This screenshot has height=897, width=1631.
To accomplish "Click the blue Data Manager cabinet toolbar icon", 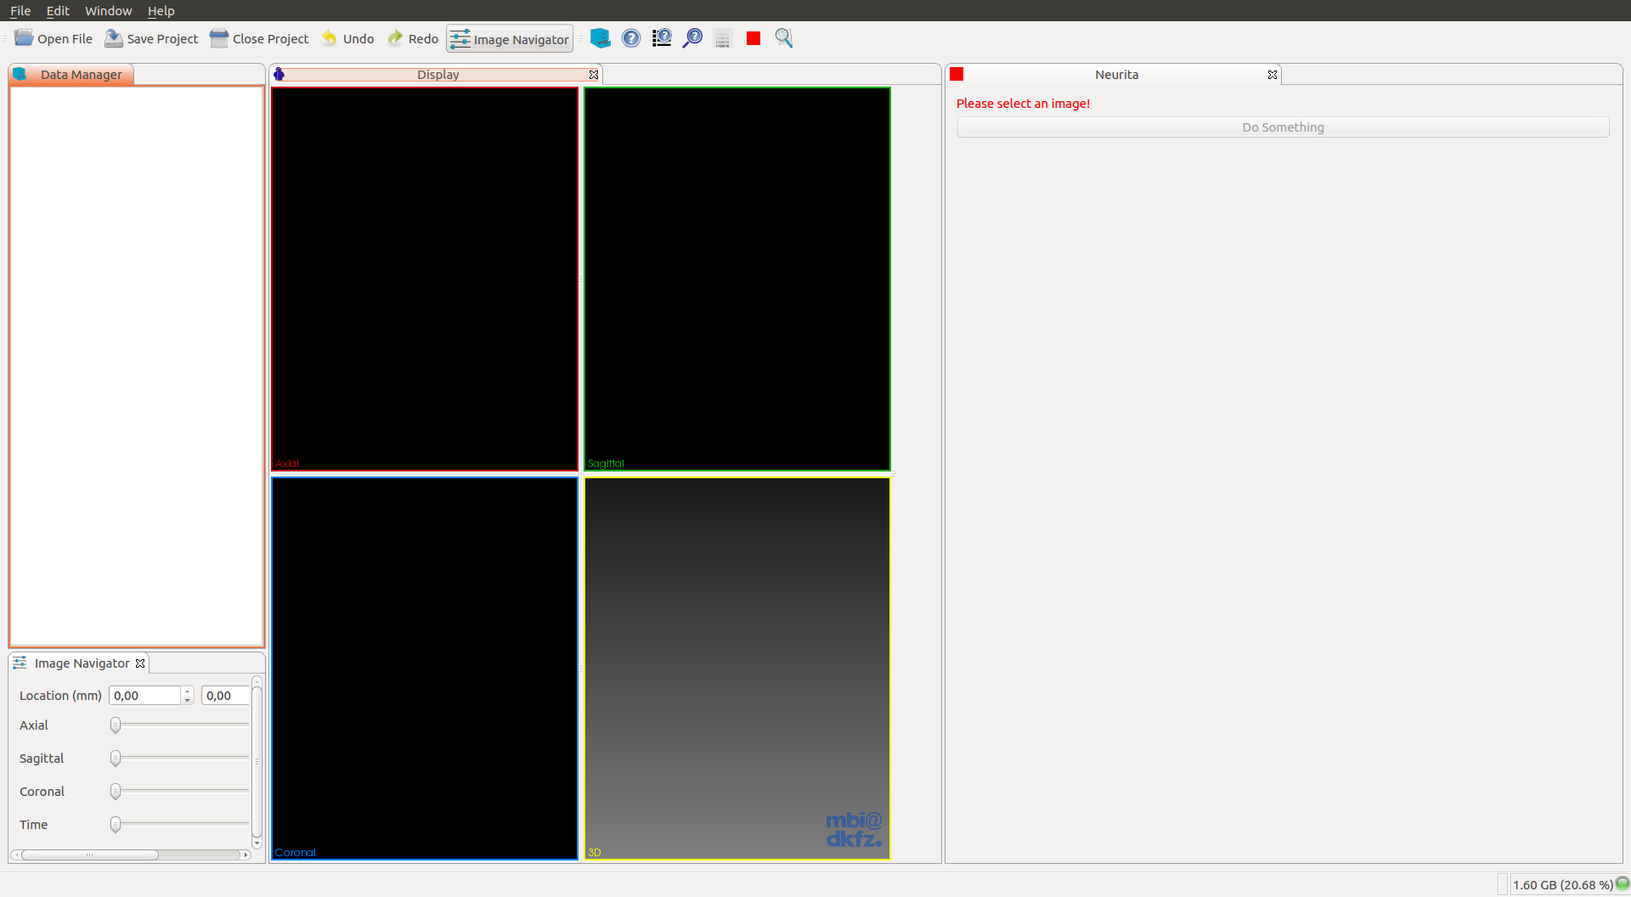I will tap(600, 38).
